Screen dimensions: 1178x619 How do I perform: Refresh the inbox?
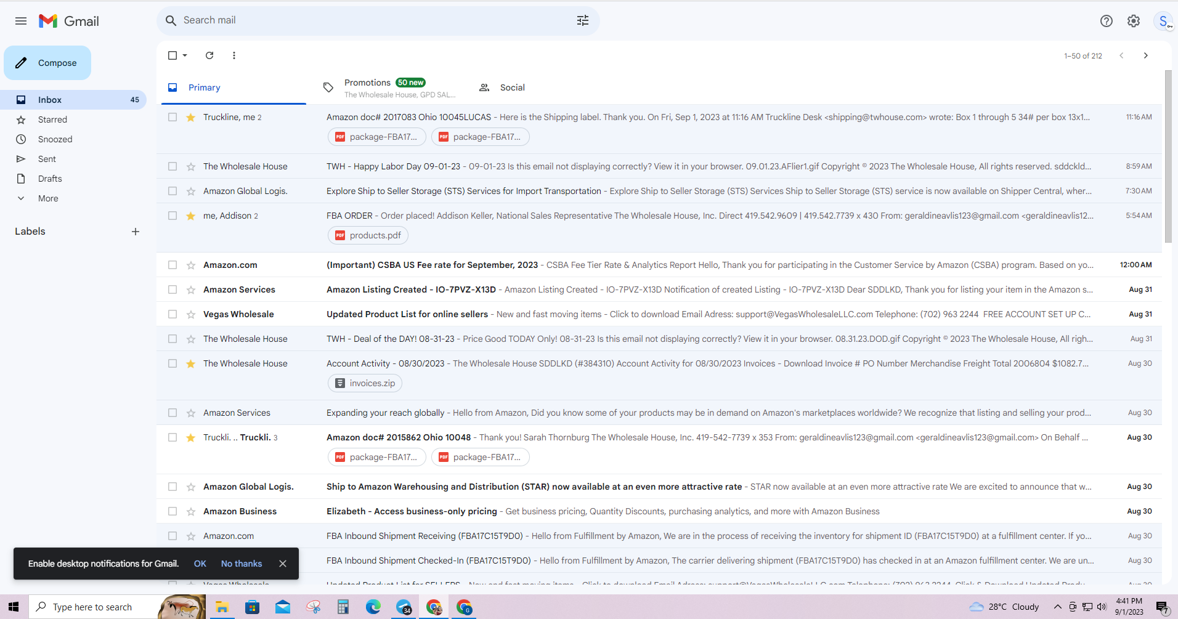209,55
